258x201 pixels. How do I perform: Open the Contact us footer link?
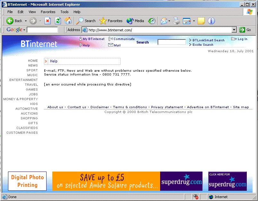click(77, 107)
